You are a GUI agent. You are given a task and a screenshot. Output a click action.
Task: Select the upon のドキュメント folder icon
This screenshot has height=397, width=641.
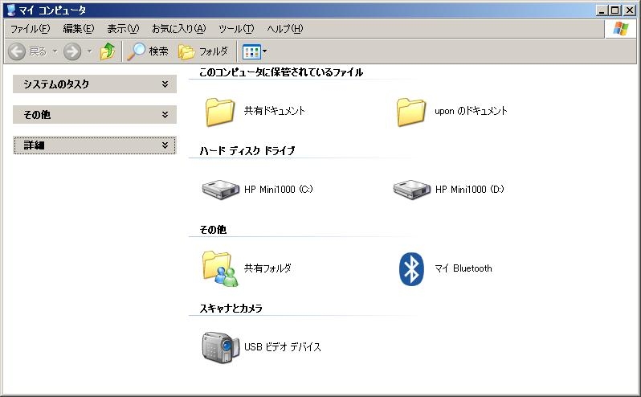[410, 112]
